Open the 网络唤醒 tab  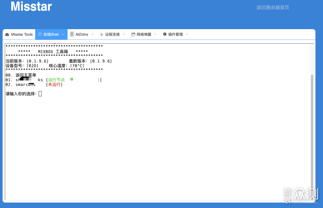144,35
